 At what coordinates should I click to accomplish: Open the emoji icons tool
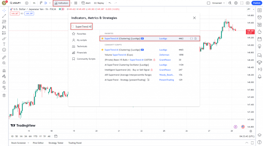point(4,50)
